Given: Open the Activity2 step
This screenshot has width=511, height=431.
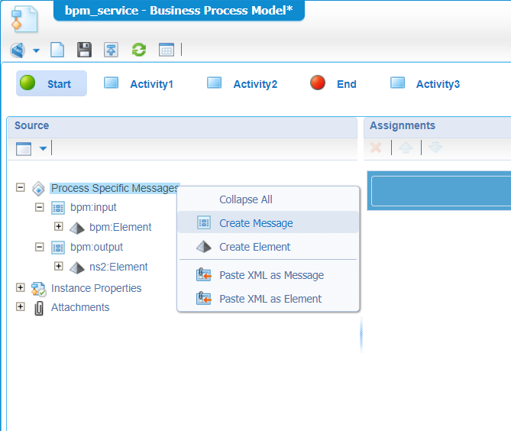Looking at the screenshot, I should (x=254, y=84).
